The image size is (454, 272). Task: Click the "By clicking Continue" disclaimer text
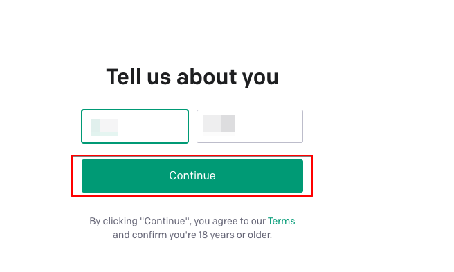[177, 221]
